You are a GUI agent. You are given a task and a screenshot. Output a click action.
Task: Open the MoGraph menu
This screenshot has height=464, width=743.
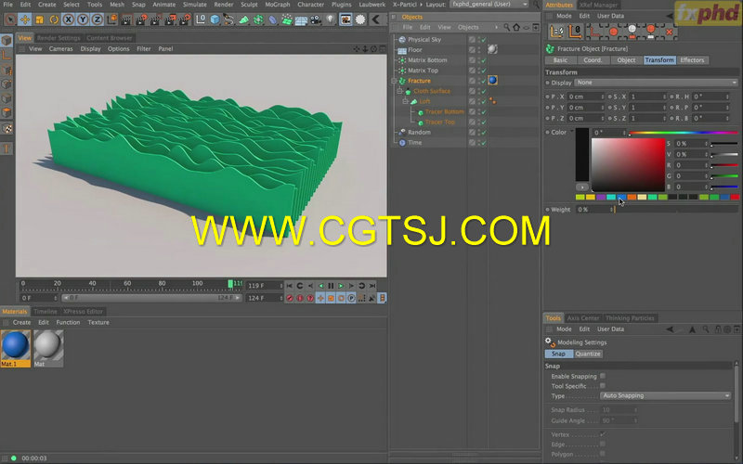[277, 5]
